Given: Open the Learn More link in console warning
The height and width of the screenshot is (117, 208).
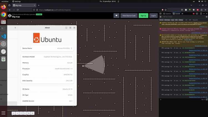Looking at the screenshot, I should [188, 40].
